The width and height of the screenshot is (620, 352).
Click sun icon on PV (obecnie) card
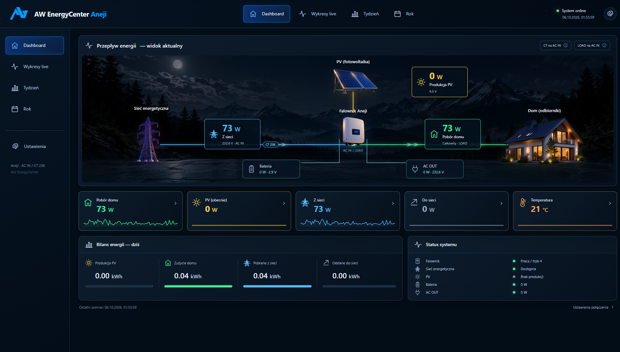point(197,202)
